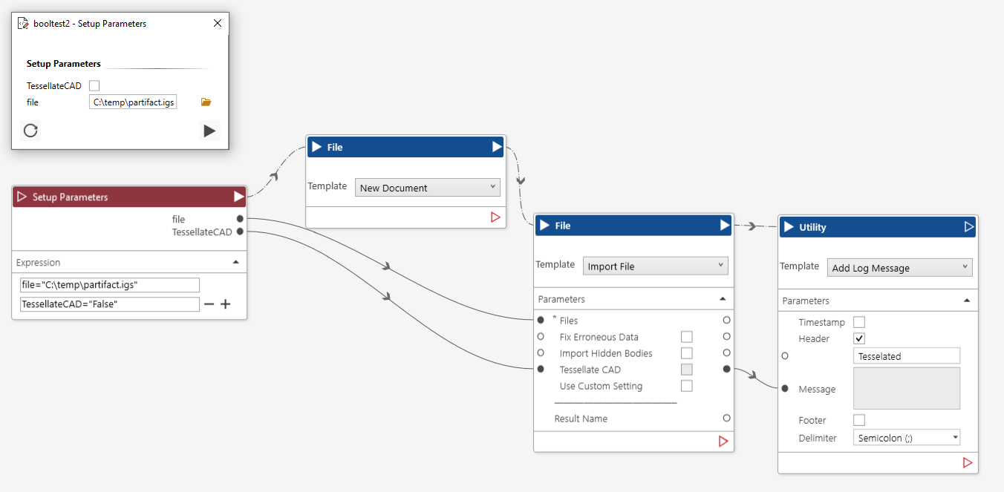The width and height of the screenshot is (1004, 492).
Task: Click right play arrow on New Document File node
Action: pyautogui.click(x=497, y=147)
